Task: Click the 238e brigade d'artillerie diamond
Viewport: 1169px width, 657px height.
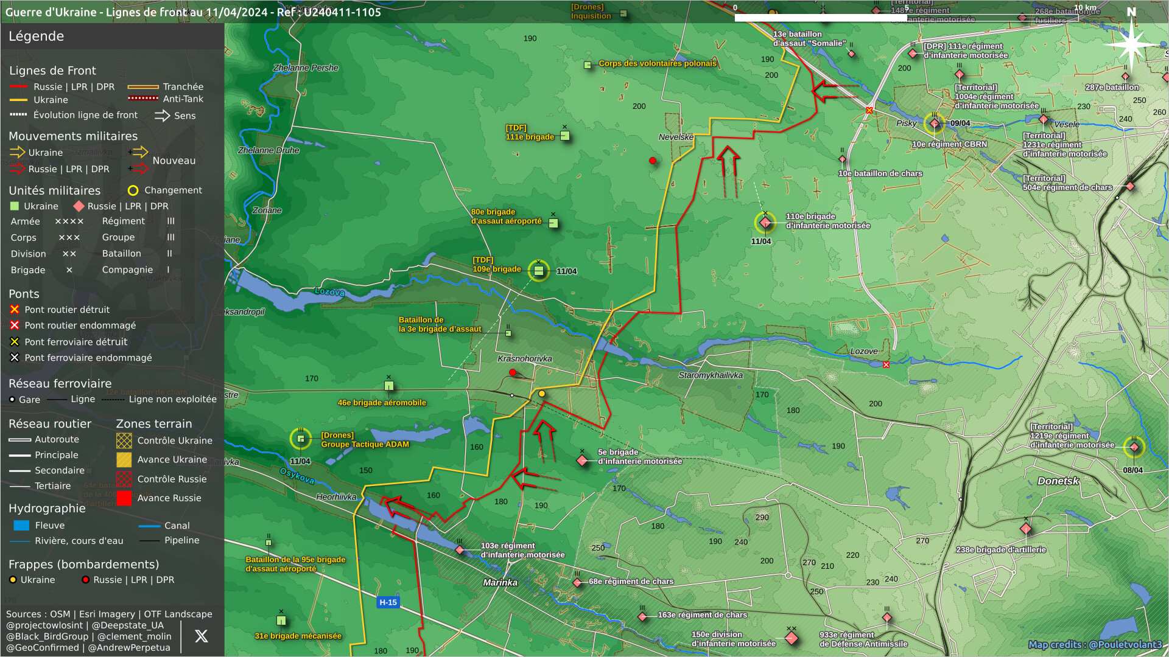Action: [x=1026, y=529]
